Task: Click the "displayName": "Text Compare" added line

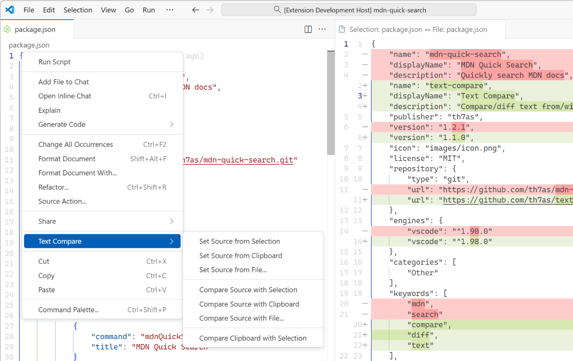Action: tap(472, 96)
